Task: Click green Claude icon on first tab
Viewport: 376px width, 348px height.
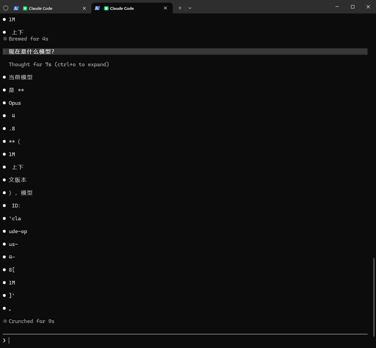Action: [x=25, y=8]
